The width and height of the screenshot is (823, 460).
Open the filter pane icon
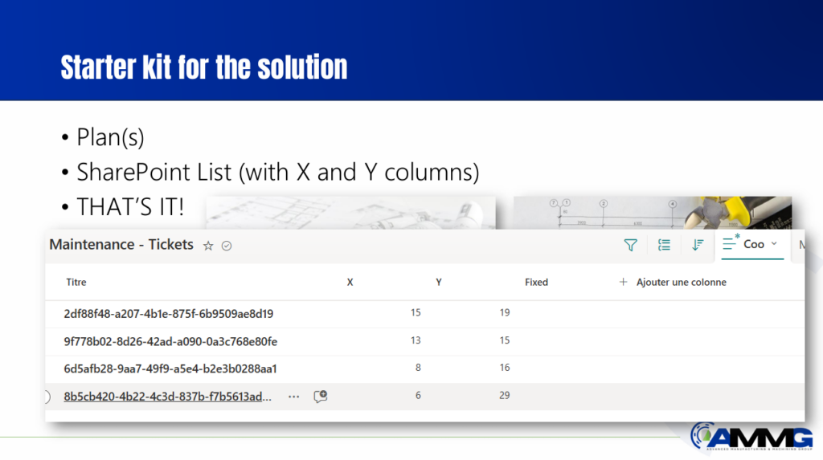click(x=631, y=245)
